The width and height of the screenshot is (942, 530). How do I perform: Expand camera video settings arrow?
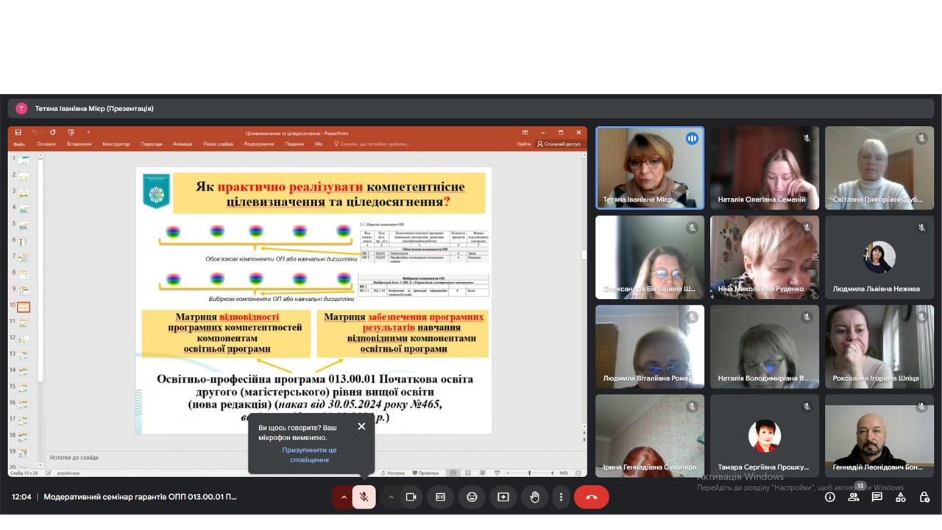(391, 497)
